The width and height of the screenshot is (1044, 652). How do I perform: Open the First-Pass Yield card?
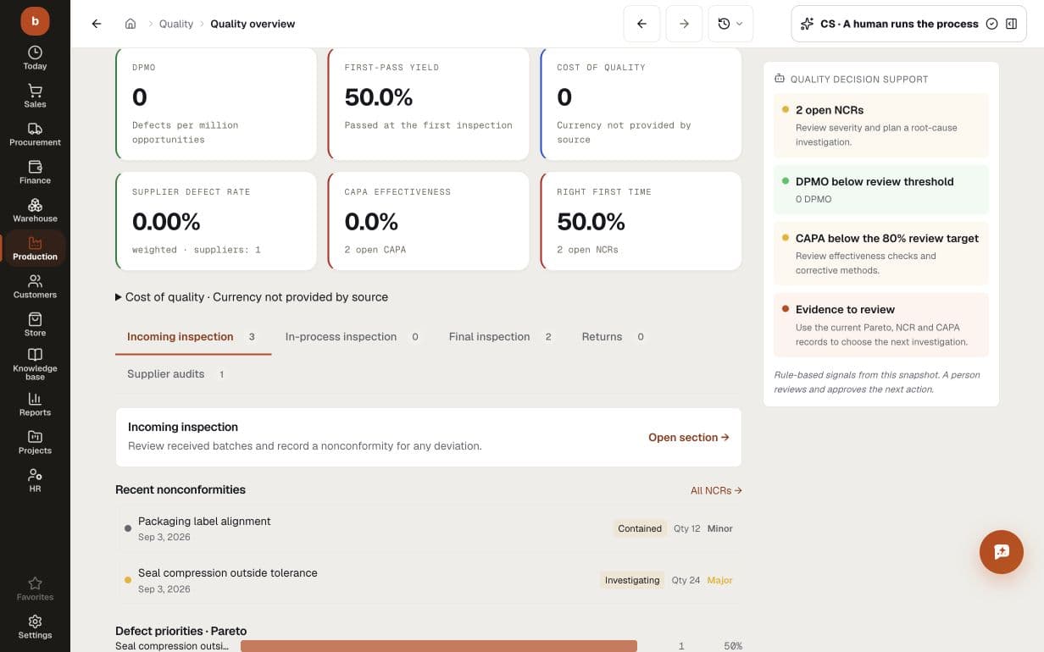coord(428,103)
